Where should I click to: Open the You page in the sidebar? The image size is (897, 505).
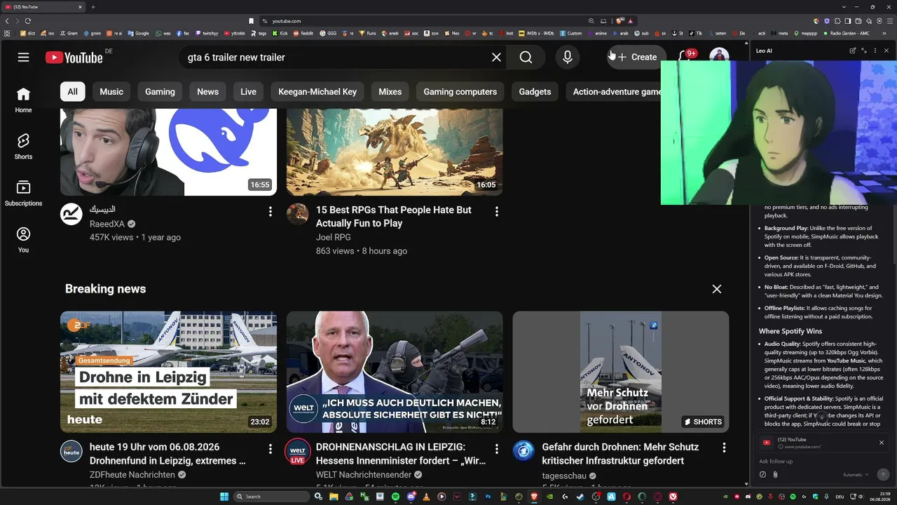point(23,239)
